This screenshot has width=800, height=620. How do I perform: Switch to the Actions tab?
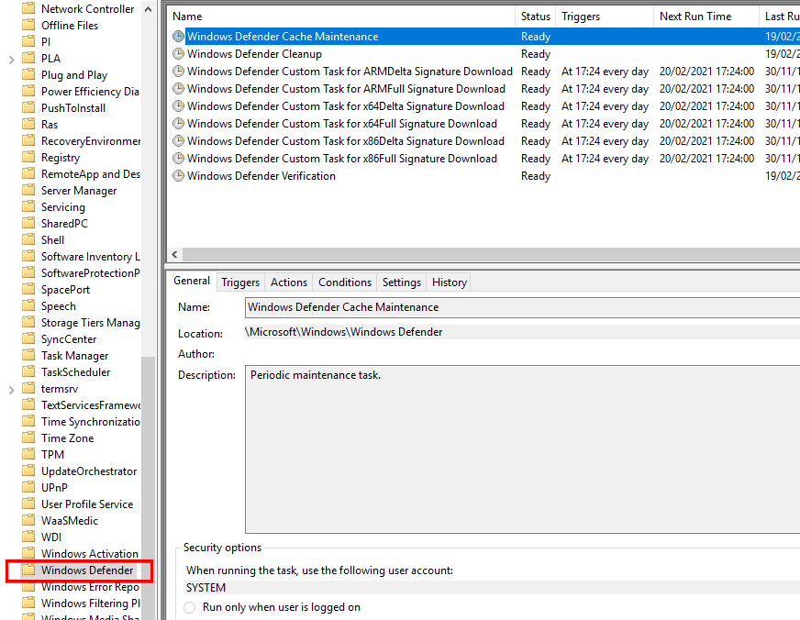pos(289,282)
